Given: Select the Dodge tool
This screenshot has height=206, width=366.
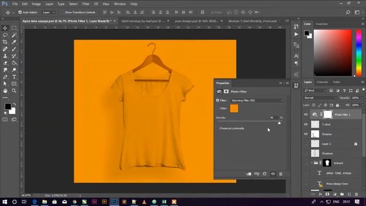Looking at the screenshot, I should click(14, 70).
